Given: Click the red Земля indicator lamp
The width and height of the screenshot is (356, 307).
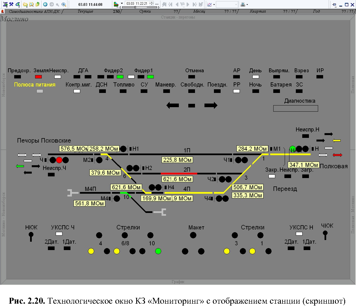Looking at the screenshot, I should pyautogui.click(x=38, y=77).
